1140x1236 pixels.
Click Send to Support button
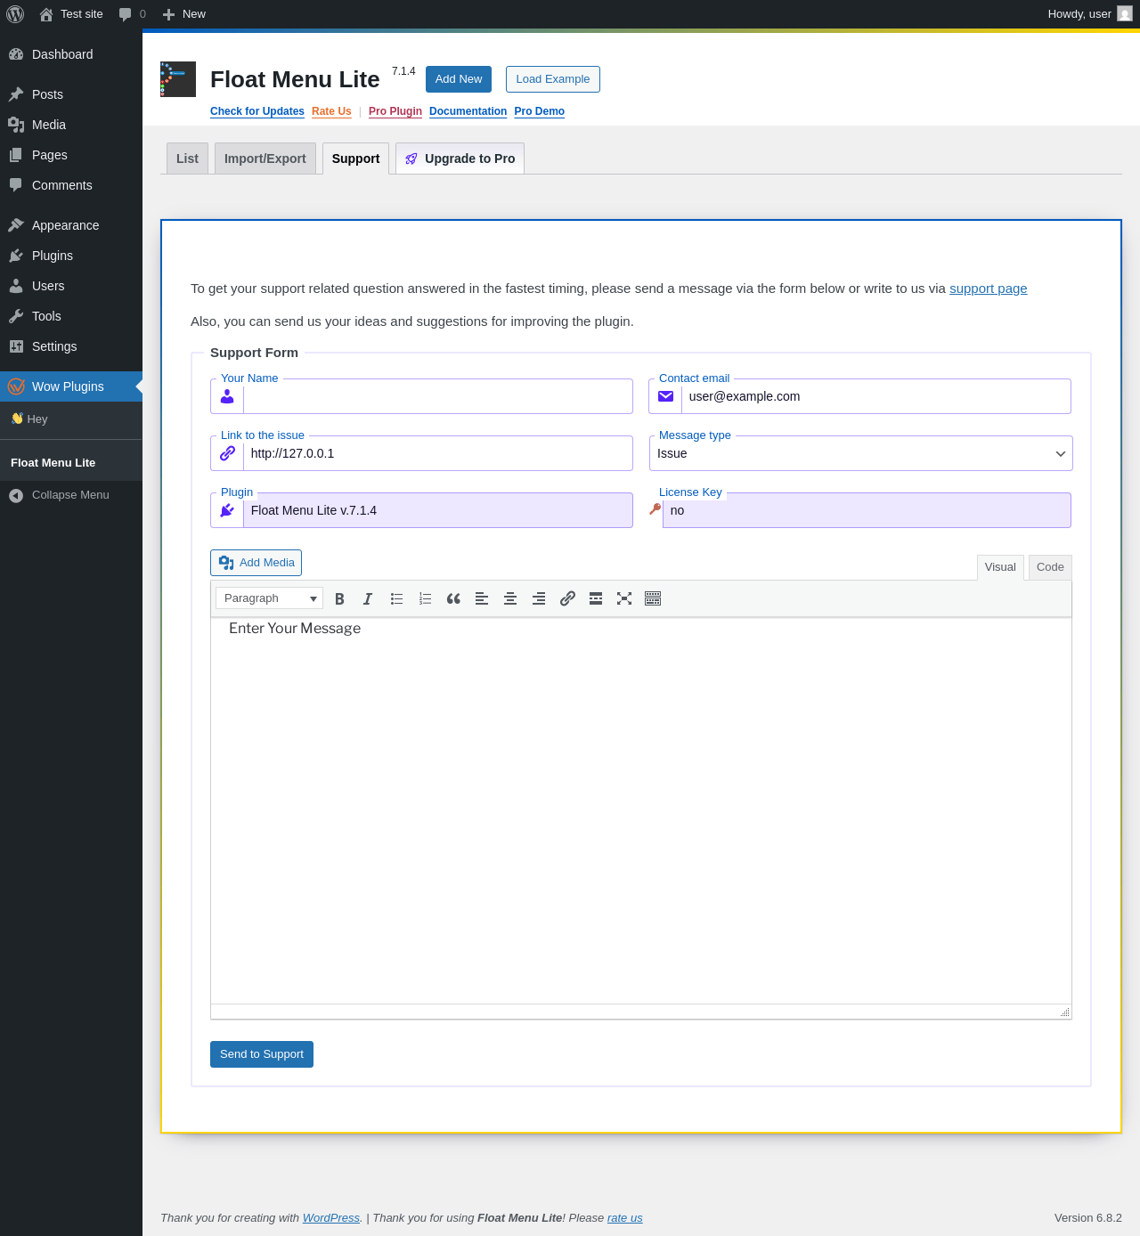(262, 1054)
